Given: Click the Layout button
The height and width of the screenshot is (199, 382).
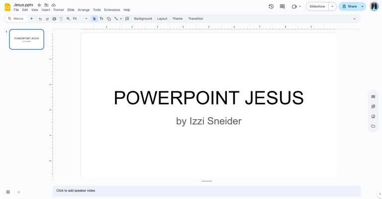Looking at the screenshot, I should (x=162, y=19).
